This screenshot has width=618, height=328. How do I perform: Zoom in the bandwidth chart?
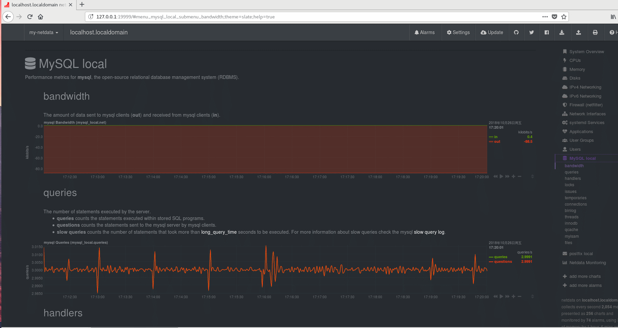click(513, 176)
